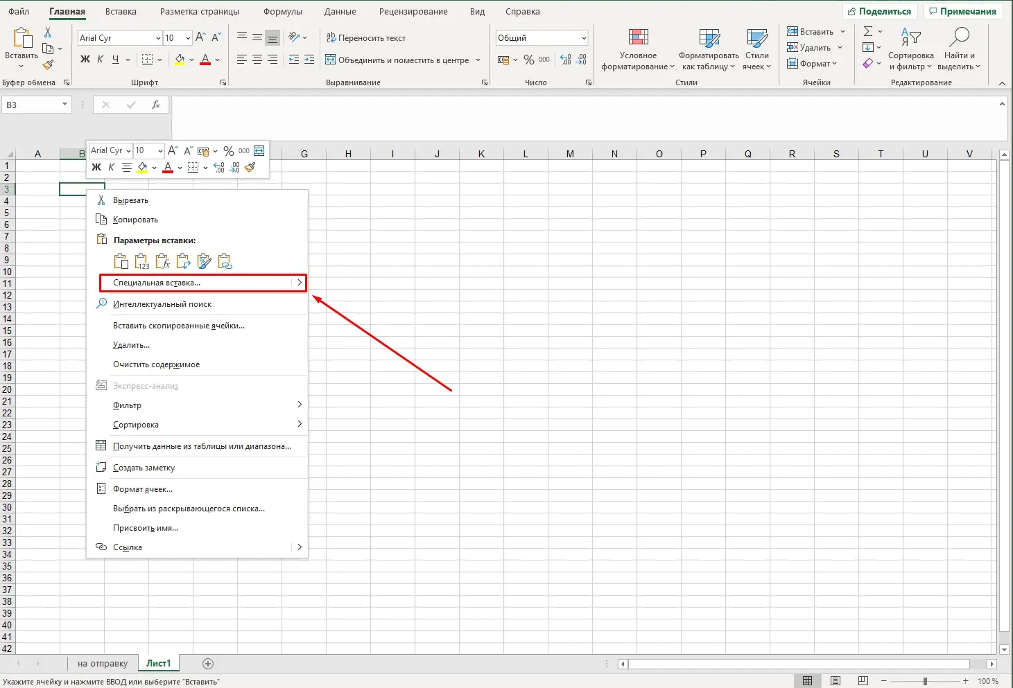
Task: Toggle center horizontal alignment in ribbon
Action: (257, 60)
